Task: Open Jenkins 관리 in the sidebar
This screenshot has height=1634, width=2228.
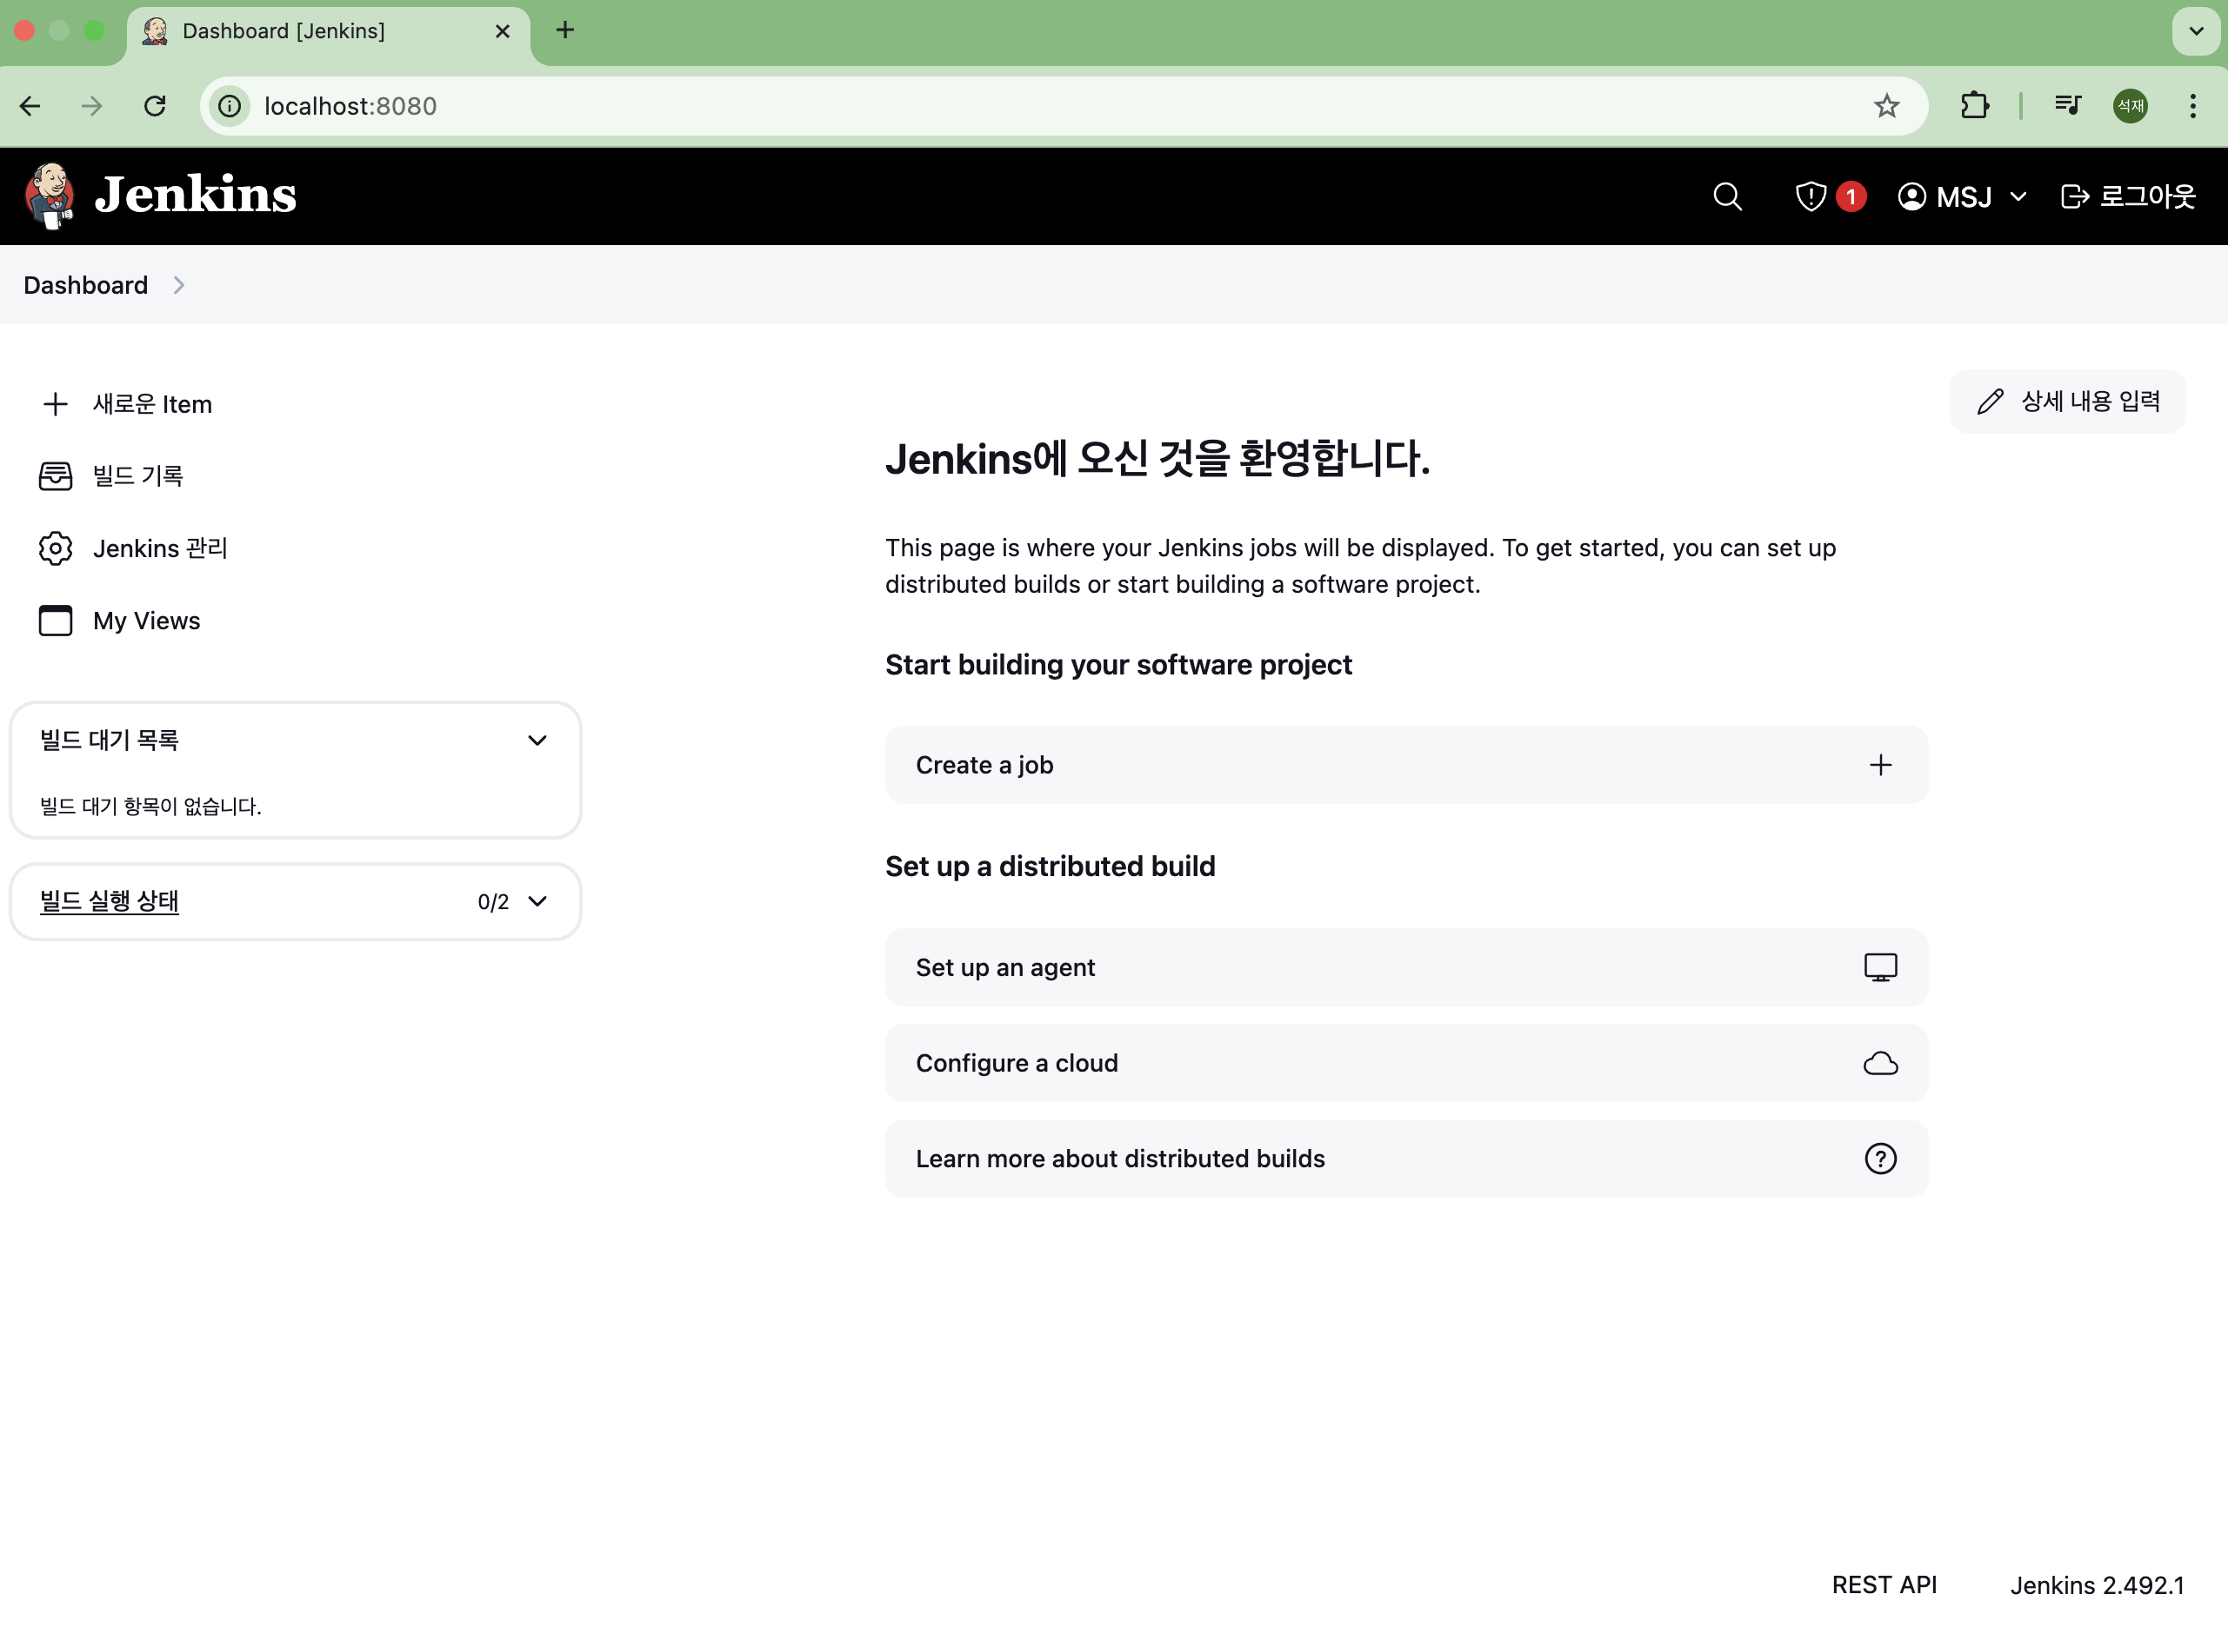Action: click(x=159, y=548)
